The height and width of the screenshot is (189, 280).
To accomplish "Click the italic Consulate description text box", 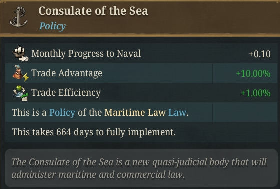I will pos(141,168).
